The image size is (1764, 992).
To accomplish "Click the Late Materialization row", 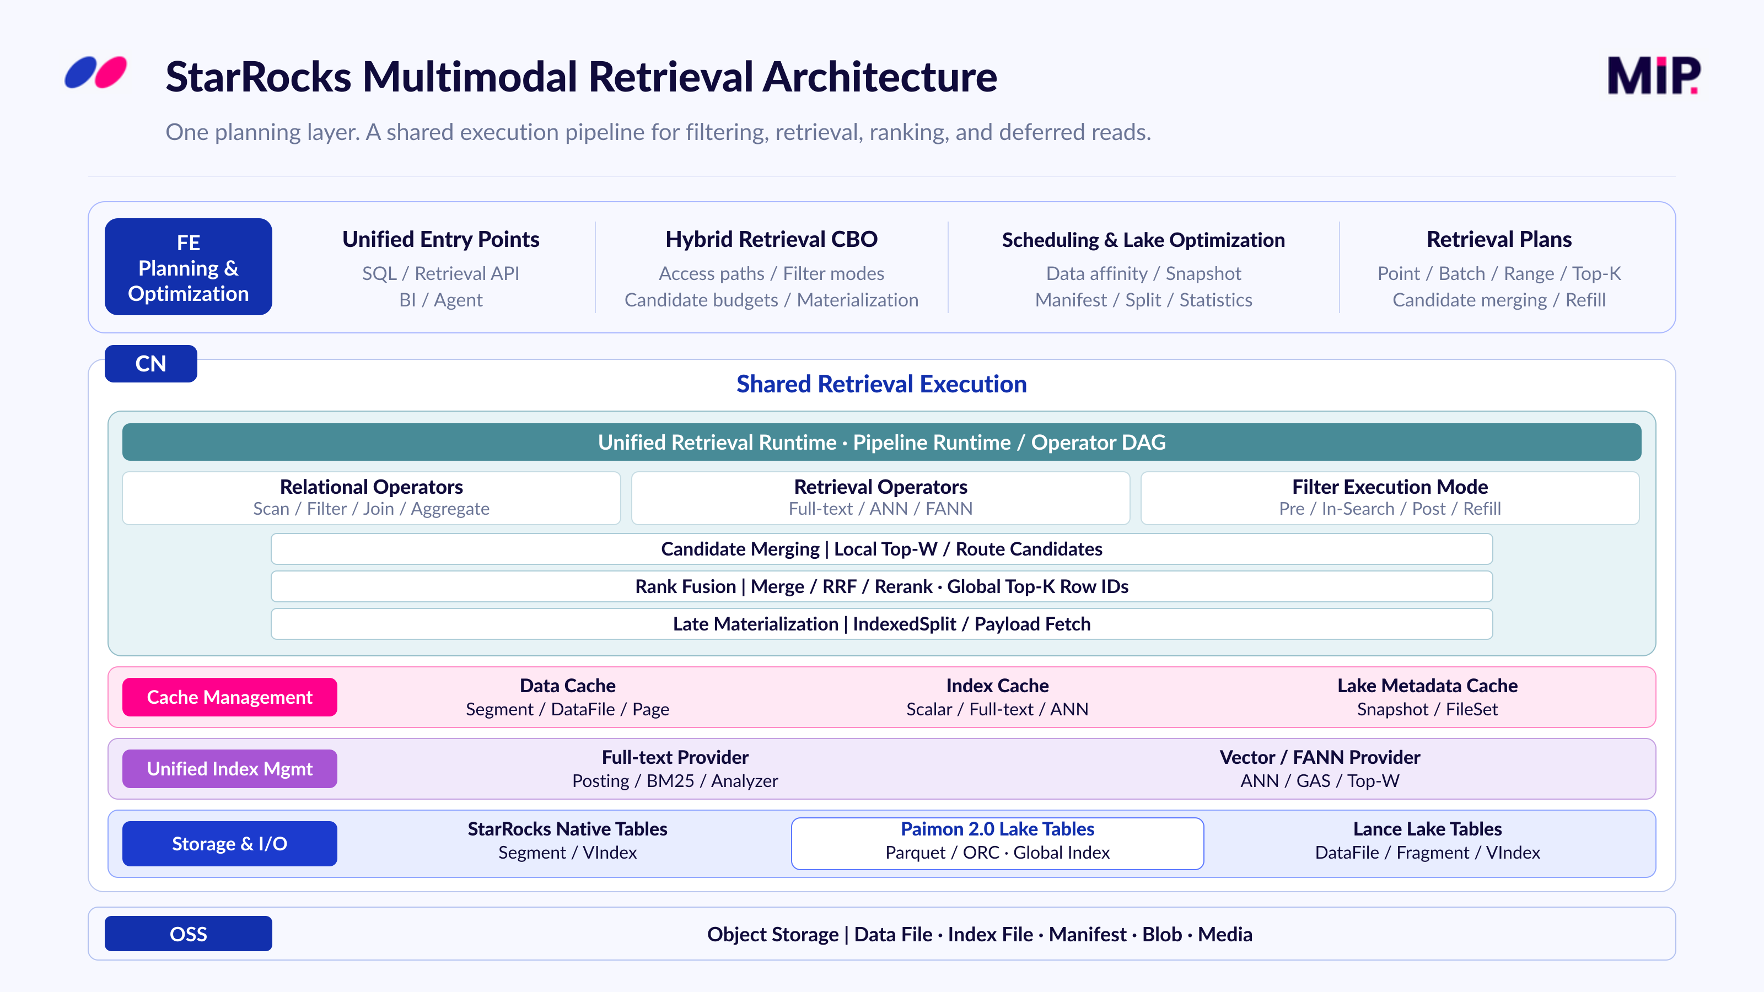I will click(882, 624).
